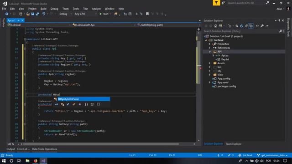The image size is (292, 164).
Task: Click the Undo toolbar icon
Action: coord(44,14)
